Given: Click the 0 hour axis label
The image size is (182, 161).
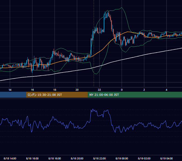Looking at the screenshot, I should (122, 90).
